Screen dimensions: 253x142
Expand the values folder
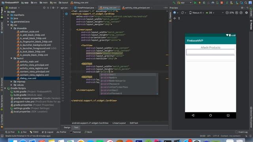pyautogui.click(x=11, y=85)
